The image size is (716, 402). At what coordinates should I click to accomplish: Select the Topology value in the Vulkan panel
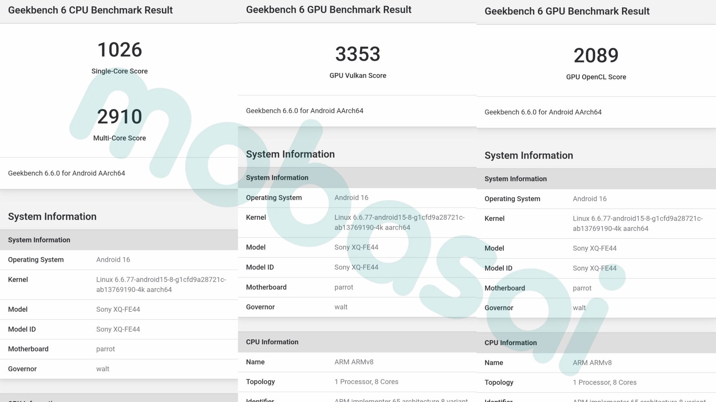pyautogui.click(x=366, y=382)
